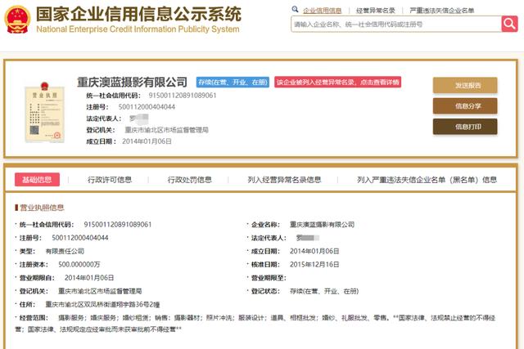Screen dimensions: 524x349
Task: Switch to the 列入经营异常名录信息 tab
Action: click(284, 180)
